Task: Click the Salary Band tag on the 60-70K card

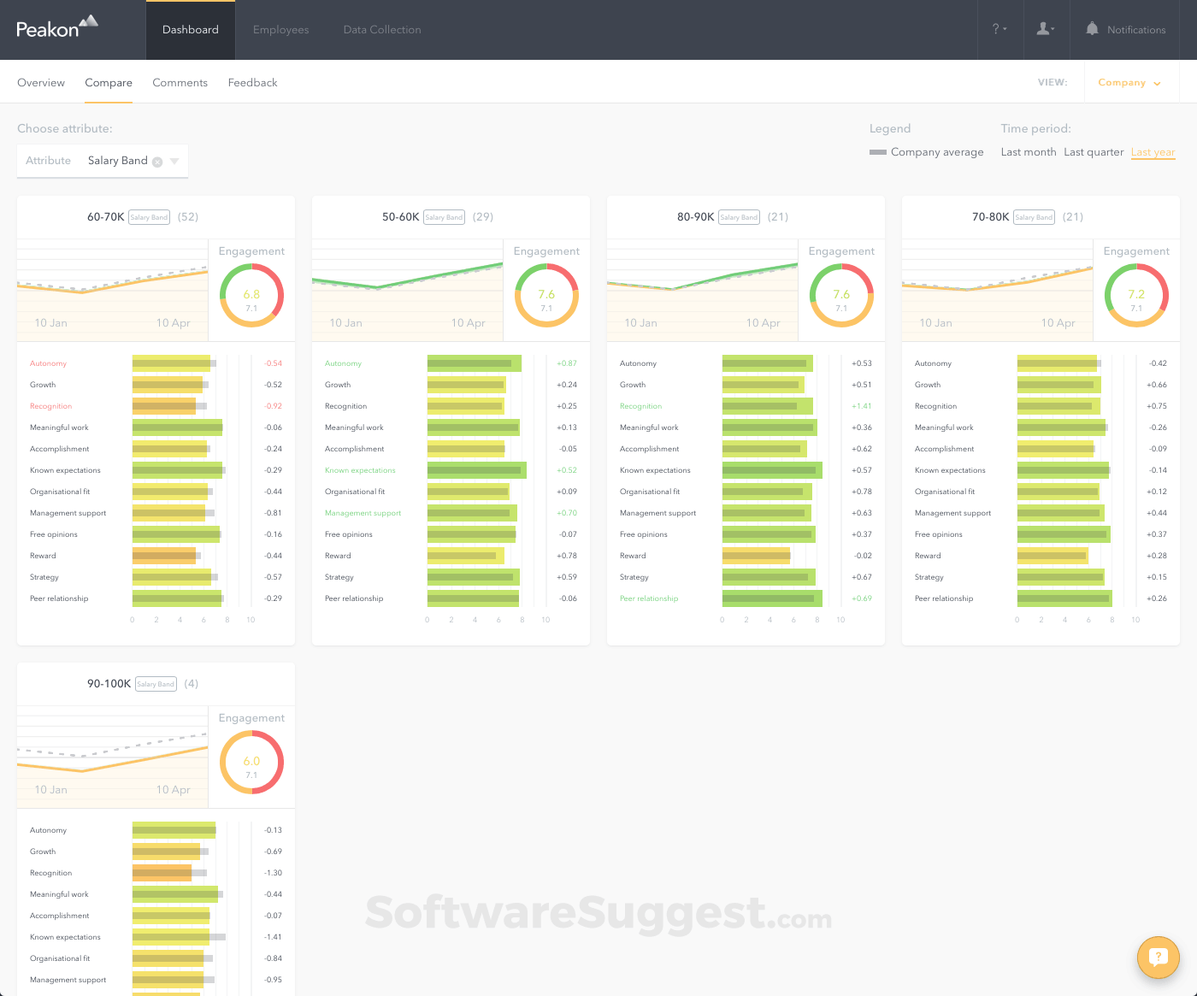Action: click(x=149, y=217)
